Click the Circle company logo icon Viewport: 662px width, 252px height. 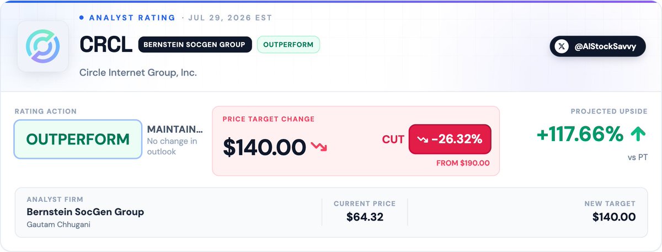tap(43, 46)
